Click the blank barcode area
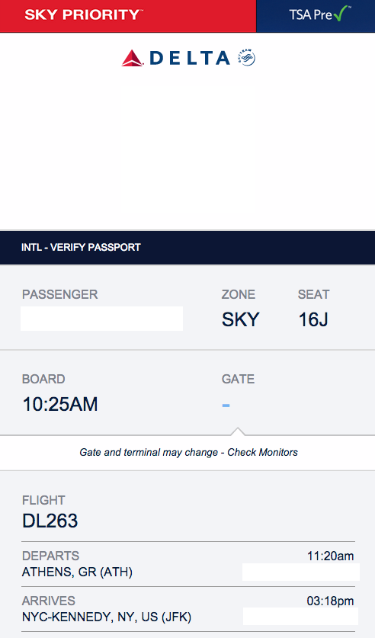 (188, 149)
